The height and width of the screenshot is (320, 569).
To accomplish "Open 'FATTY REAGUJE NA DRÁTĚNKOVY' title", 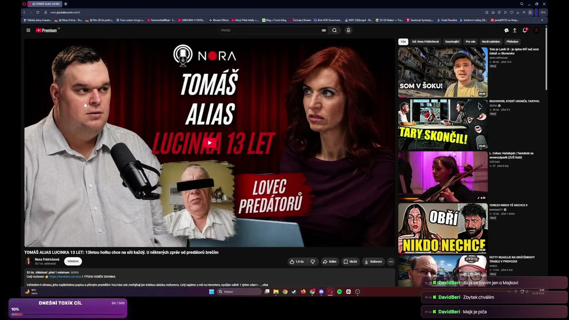I will pos(512,259).
